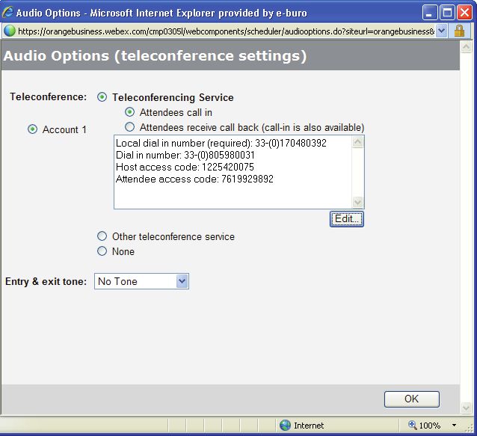Click the Host access code: 1225420075 line
Viewport: 477px width, 436px height.
185,167
